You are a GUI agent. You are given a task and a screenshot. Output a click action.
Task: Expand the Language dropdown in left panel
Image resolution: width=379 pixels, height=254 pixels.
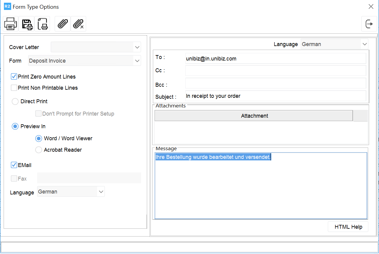[101, 192]
